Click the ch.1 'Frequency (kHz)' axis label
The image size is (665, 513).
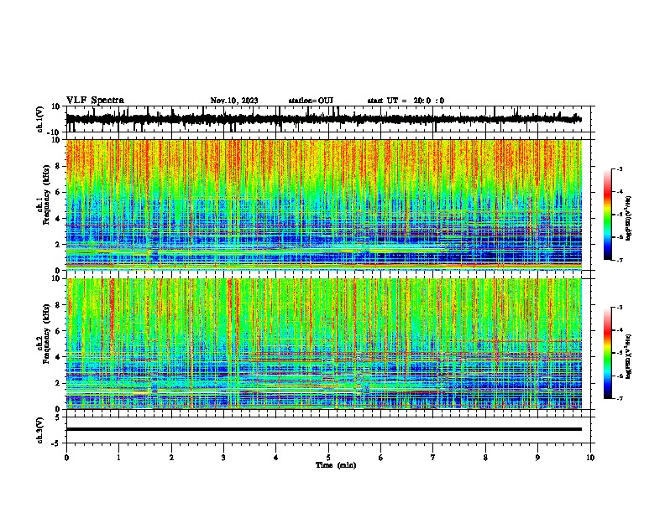pos(46,196)
